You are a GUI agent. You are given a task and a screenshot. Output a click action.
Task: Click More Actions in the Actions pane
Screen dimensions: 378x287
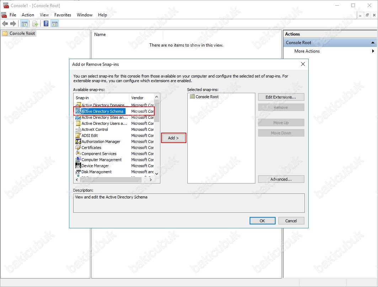tap(307, 51)
